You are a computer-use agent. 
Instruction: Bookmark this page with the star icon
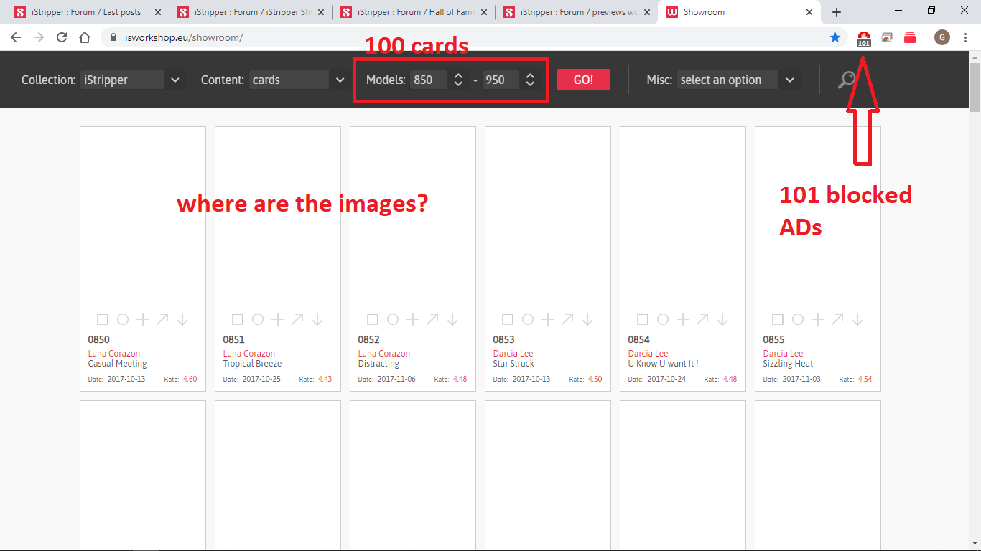point(835,37)
